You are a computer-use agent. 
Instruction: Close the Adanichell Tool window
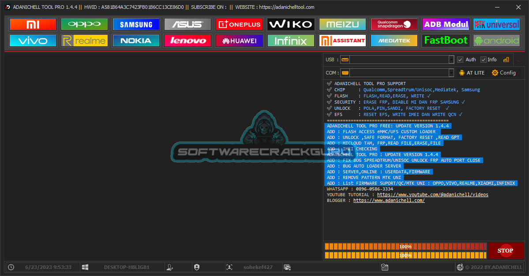(x=518, y=7)
